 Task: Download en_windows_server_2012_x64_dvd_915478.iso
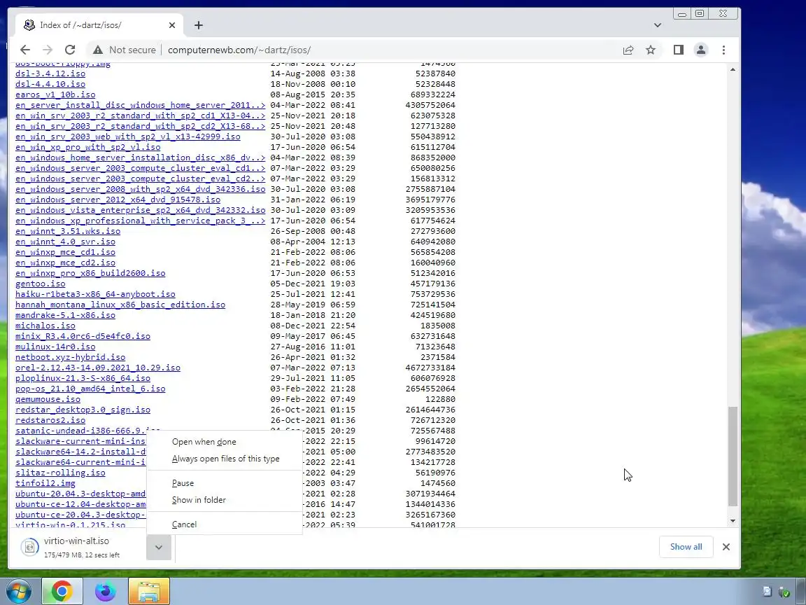[118, 200]
